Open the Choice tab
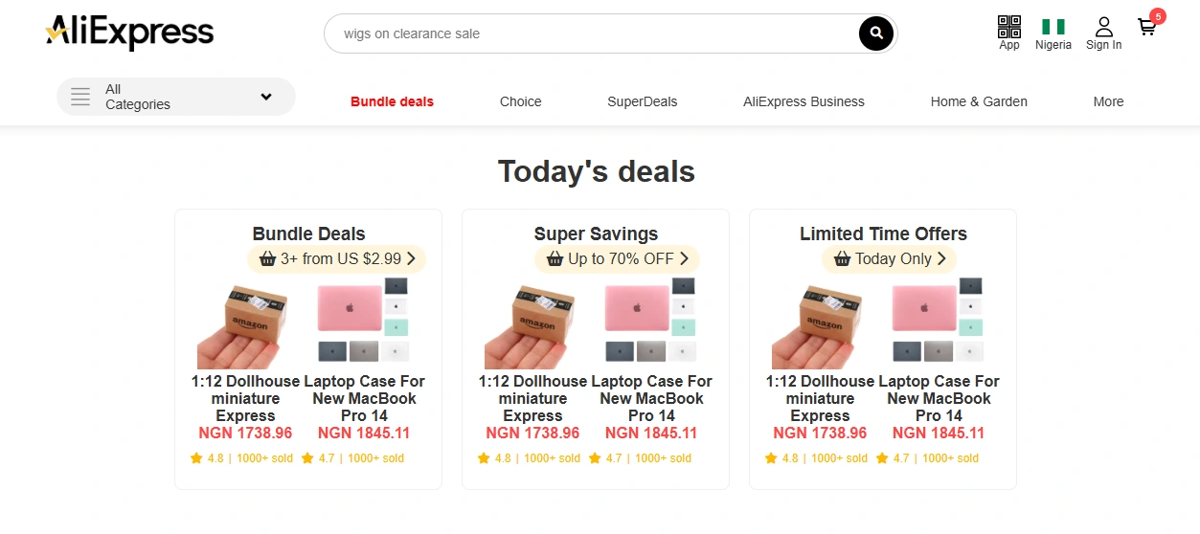The height and width of the screenshot is (534, 1200). [x=520, y=101]
